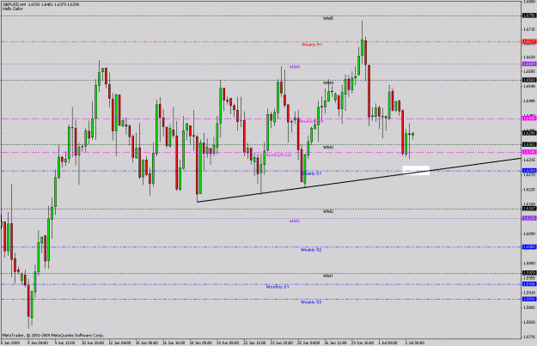The width and height of the screenshot is (537, 346).
Task: Click the '26 Jun 12:00' time label
Action: click(335, 343)
